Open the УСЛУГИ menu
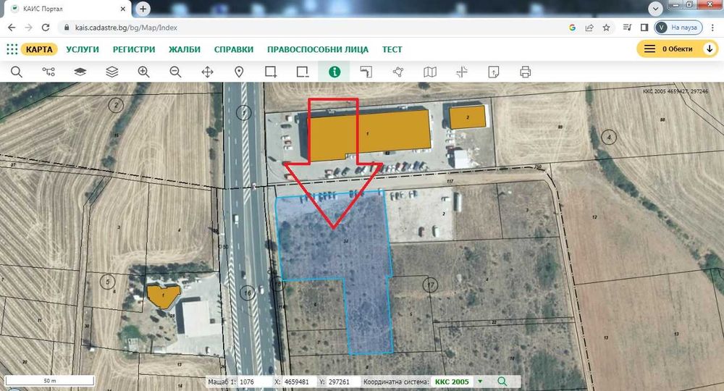This screenshot has height=391, width=724. (x=83, y=49)
